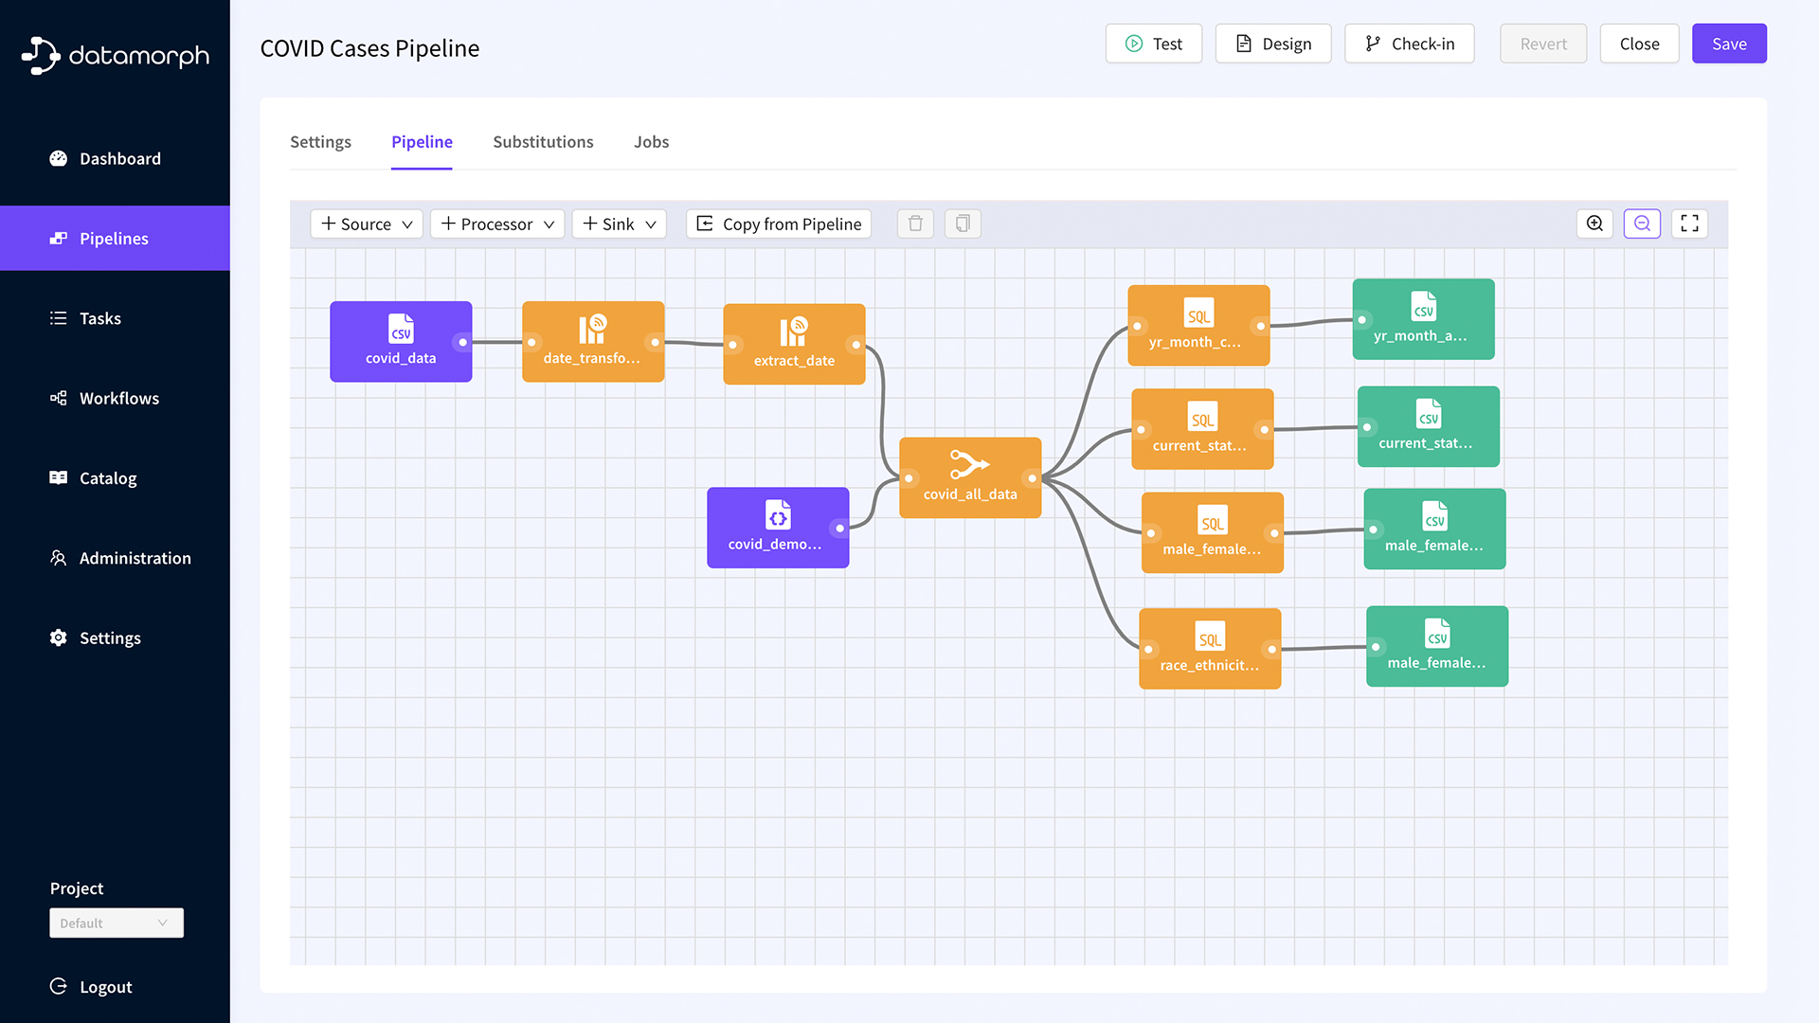
Task: Select the covid_data CSV source node
Action: click(401, 341)
